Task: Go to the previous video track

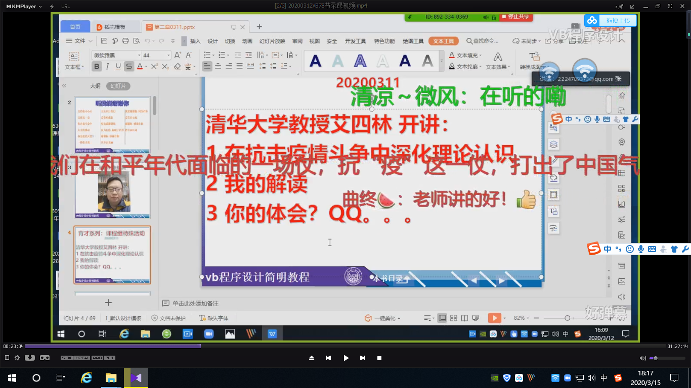Action: (328, 358)
